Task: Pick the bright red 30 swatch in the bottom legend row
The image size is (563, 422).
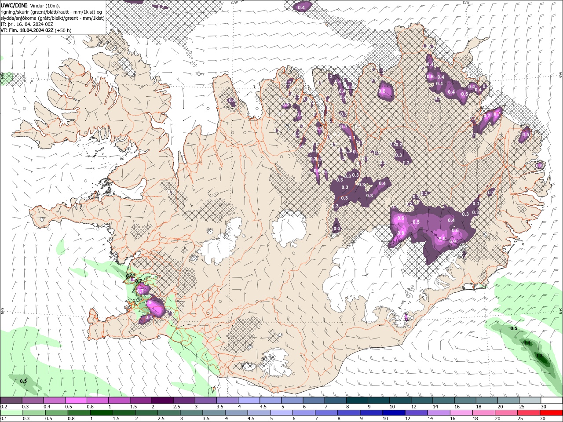Action: 551,412
